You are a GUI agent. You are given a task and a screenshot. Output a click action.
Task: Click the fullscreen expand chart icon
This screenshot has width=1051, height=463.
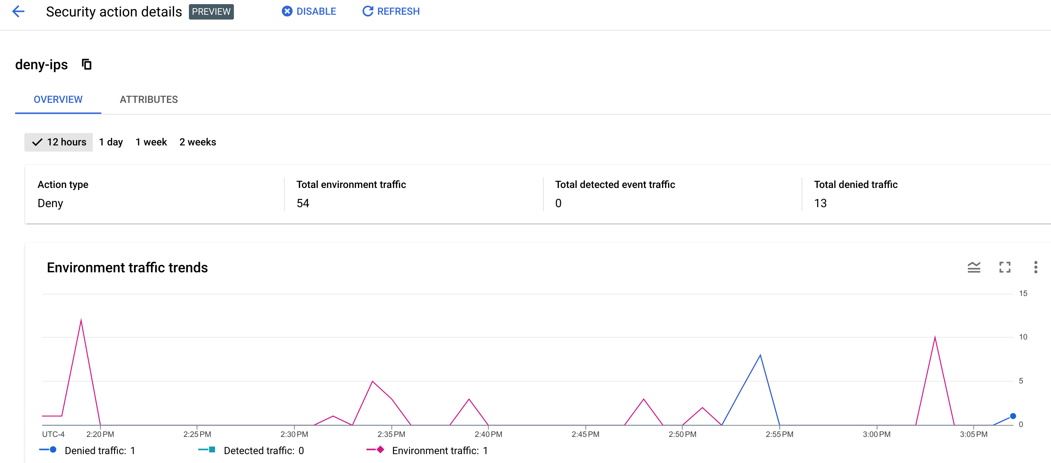point(1005,267)
